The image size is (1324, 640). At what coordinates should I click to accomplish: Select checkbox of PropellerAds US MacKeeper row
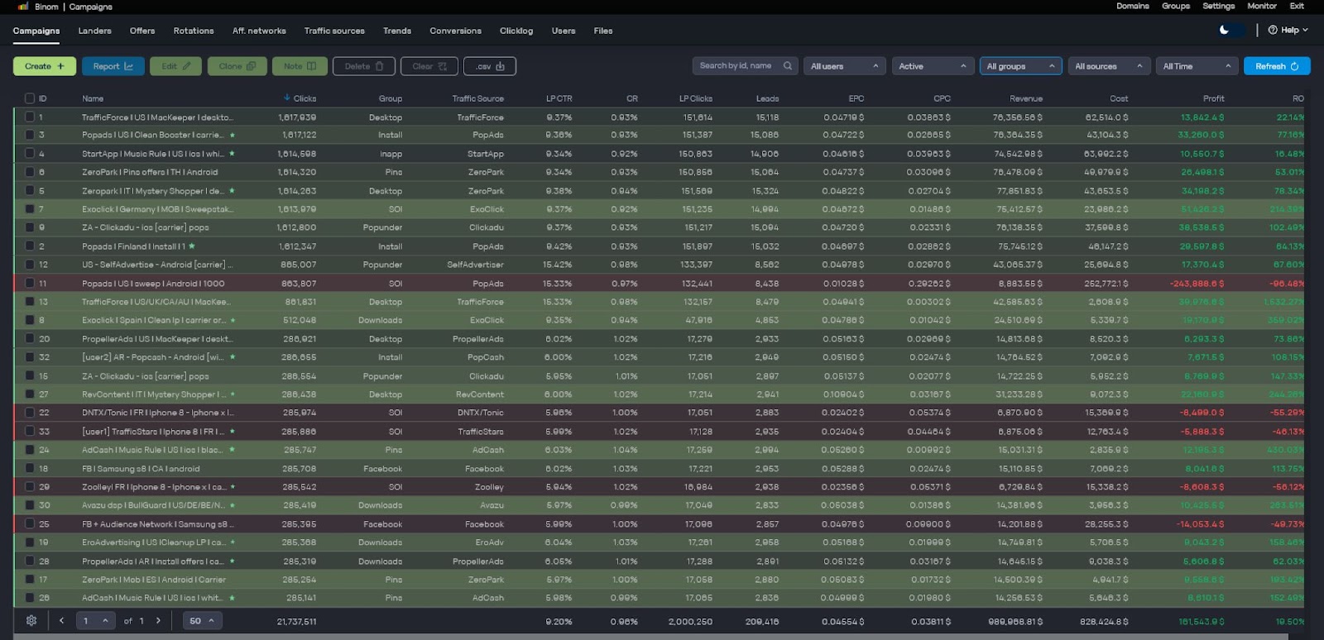coord(30,339)
